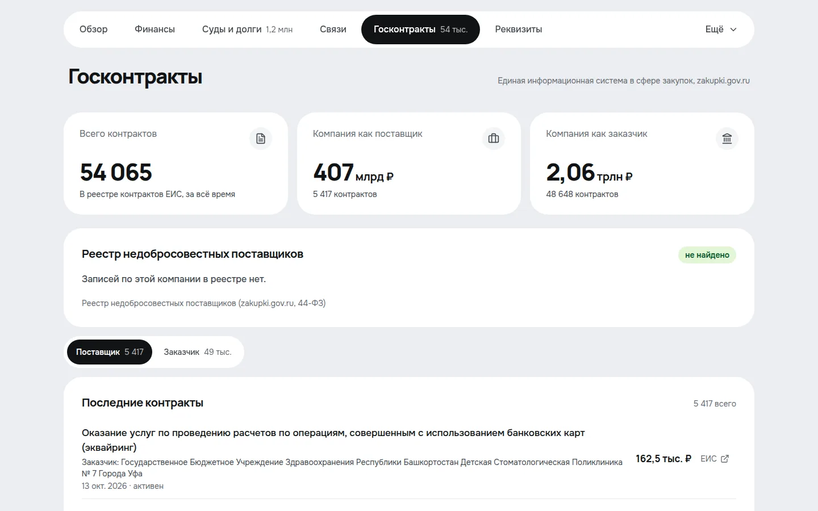This screenshot has height=511, width=818.
Task: Open the Реквизиты tab
Action: pos(519,30)
